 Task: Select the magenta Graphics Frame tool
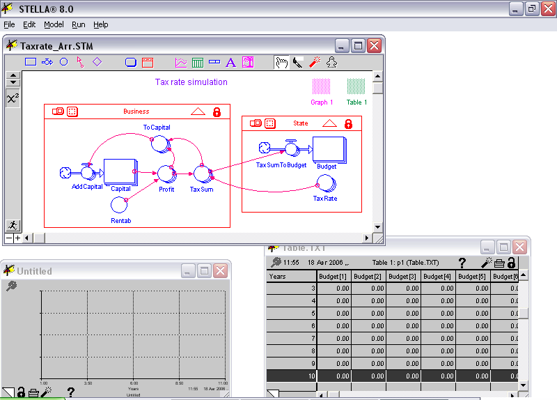point(248,62)
